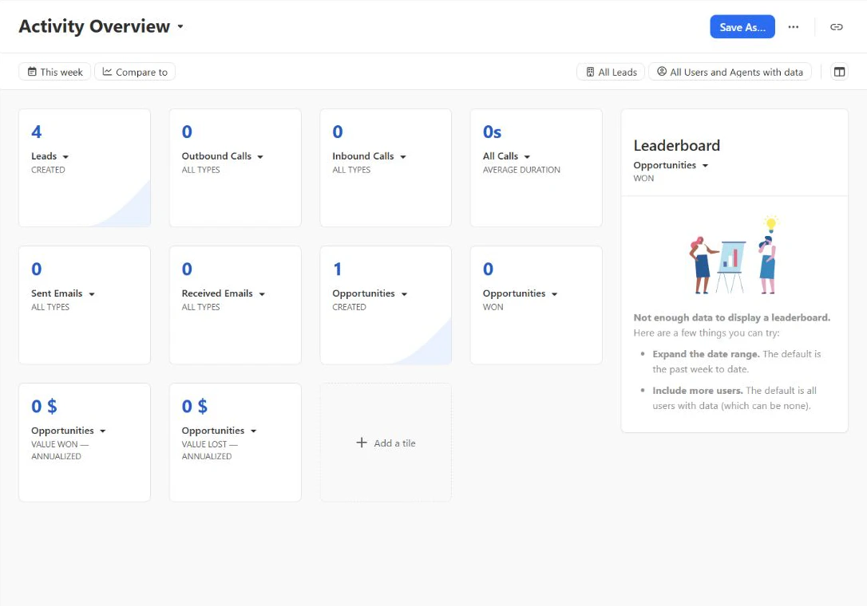Viewport: 867px width, 606px height.
Task: Click the 0 value on Opportunities Won tile
Action: click(488, 269)
